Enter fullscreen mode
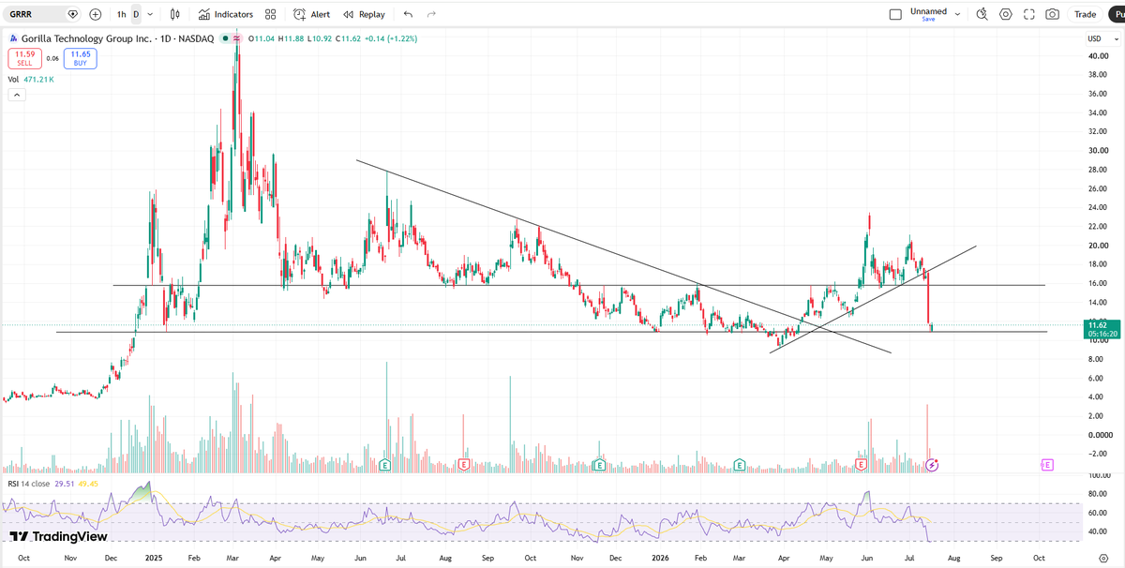Viewport: 1125px width, 568px height. 1029,14
